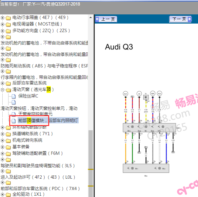
Task: Go to previous page with 上一页
Action: (106, 19)
